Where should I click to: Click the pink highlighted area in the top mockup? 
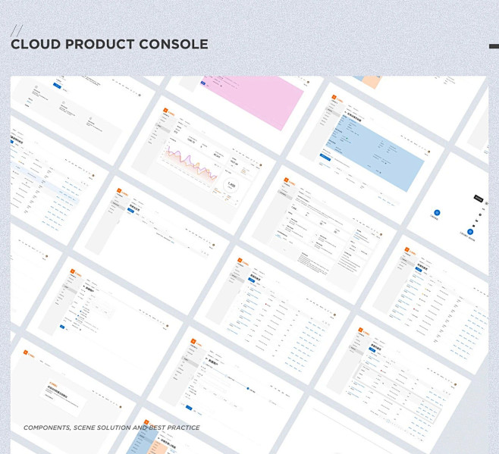pos(253,102)
